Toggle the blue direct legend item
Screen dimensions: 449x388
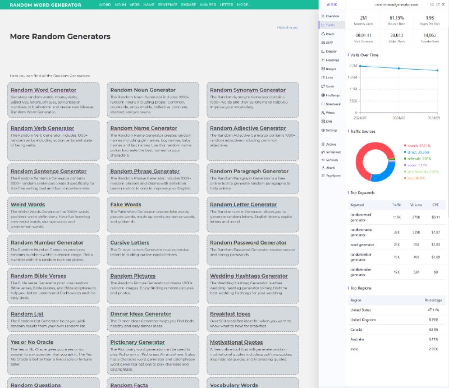click(x=416, y=152)
